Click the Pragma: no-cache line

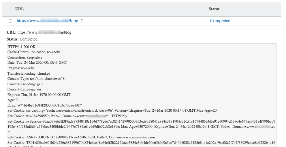coord(21,68)
